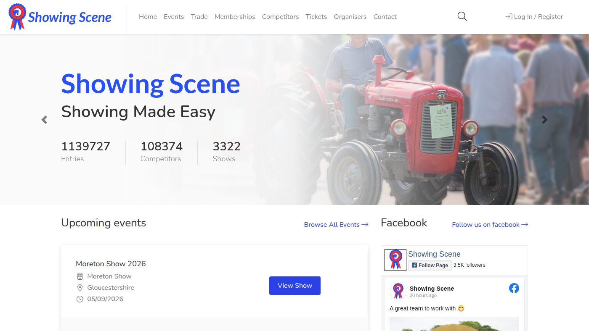Advance to next carousel slide arrow

click(545, 120)
